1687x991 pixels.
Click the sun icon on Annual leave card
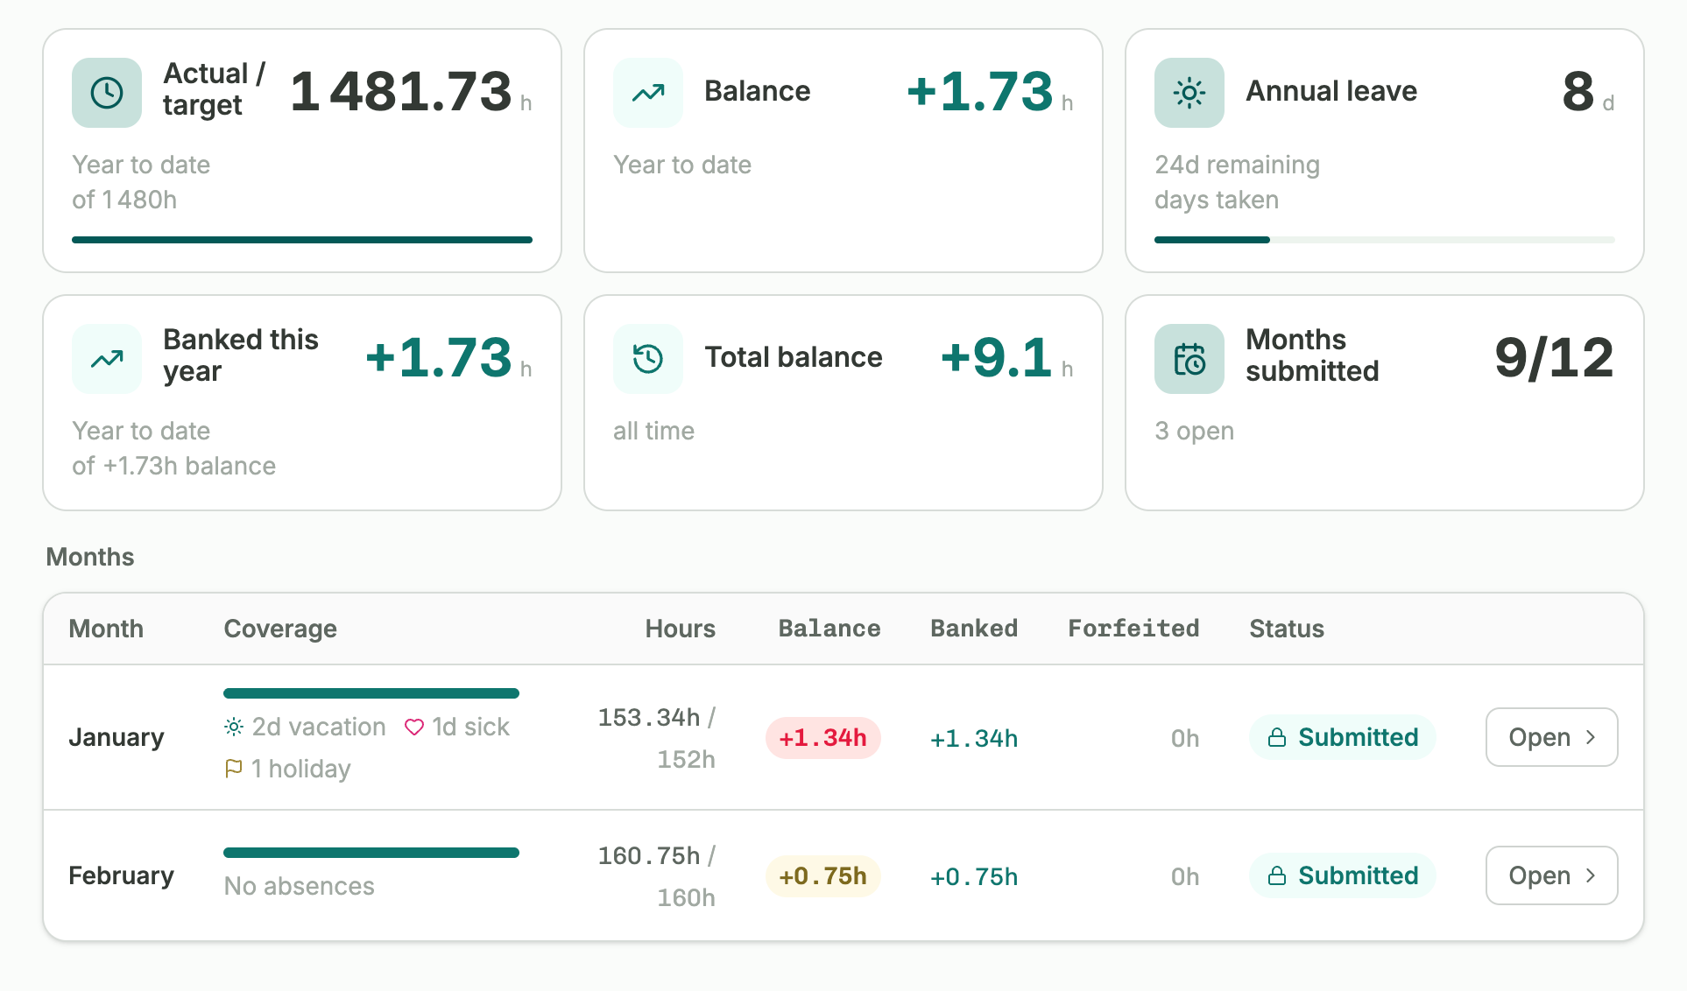pyautogui.click(x=1189, y=93)
